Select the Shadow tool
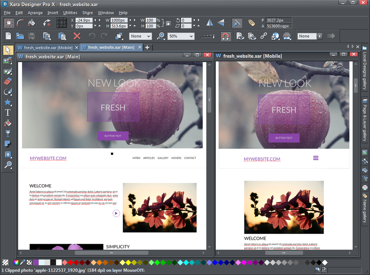Screen dimensions: 370x275 click(8, 144)
